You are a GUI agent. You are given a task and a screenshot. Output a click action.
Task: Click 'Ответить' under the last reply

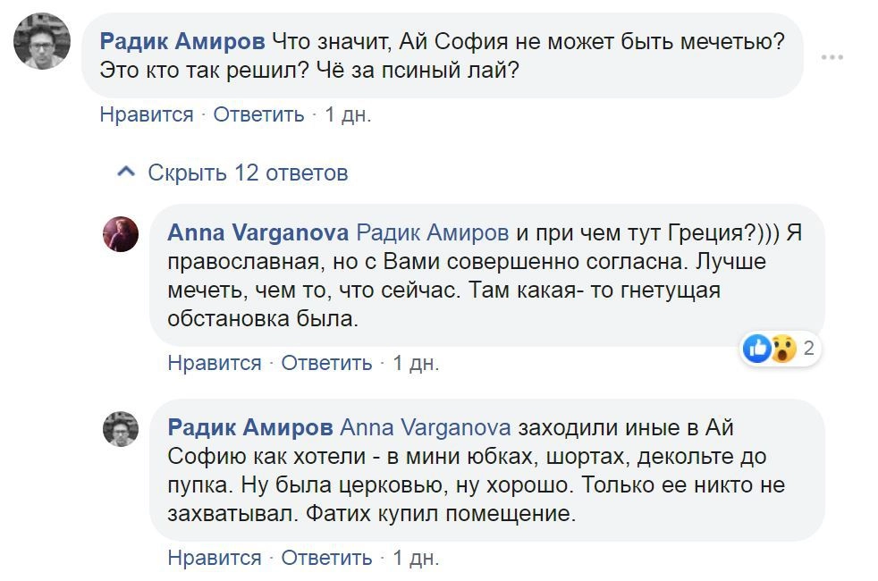tap(326, 559)
